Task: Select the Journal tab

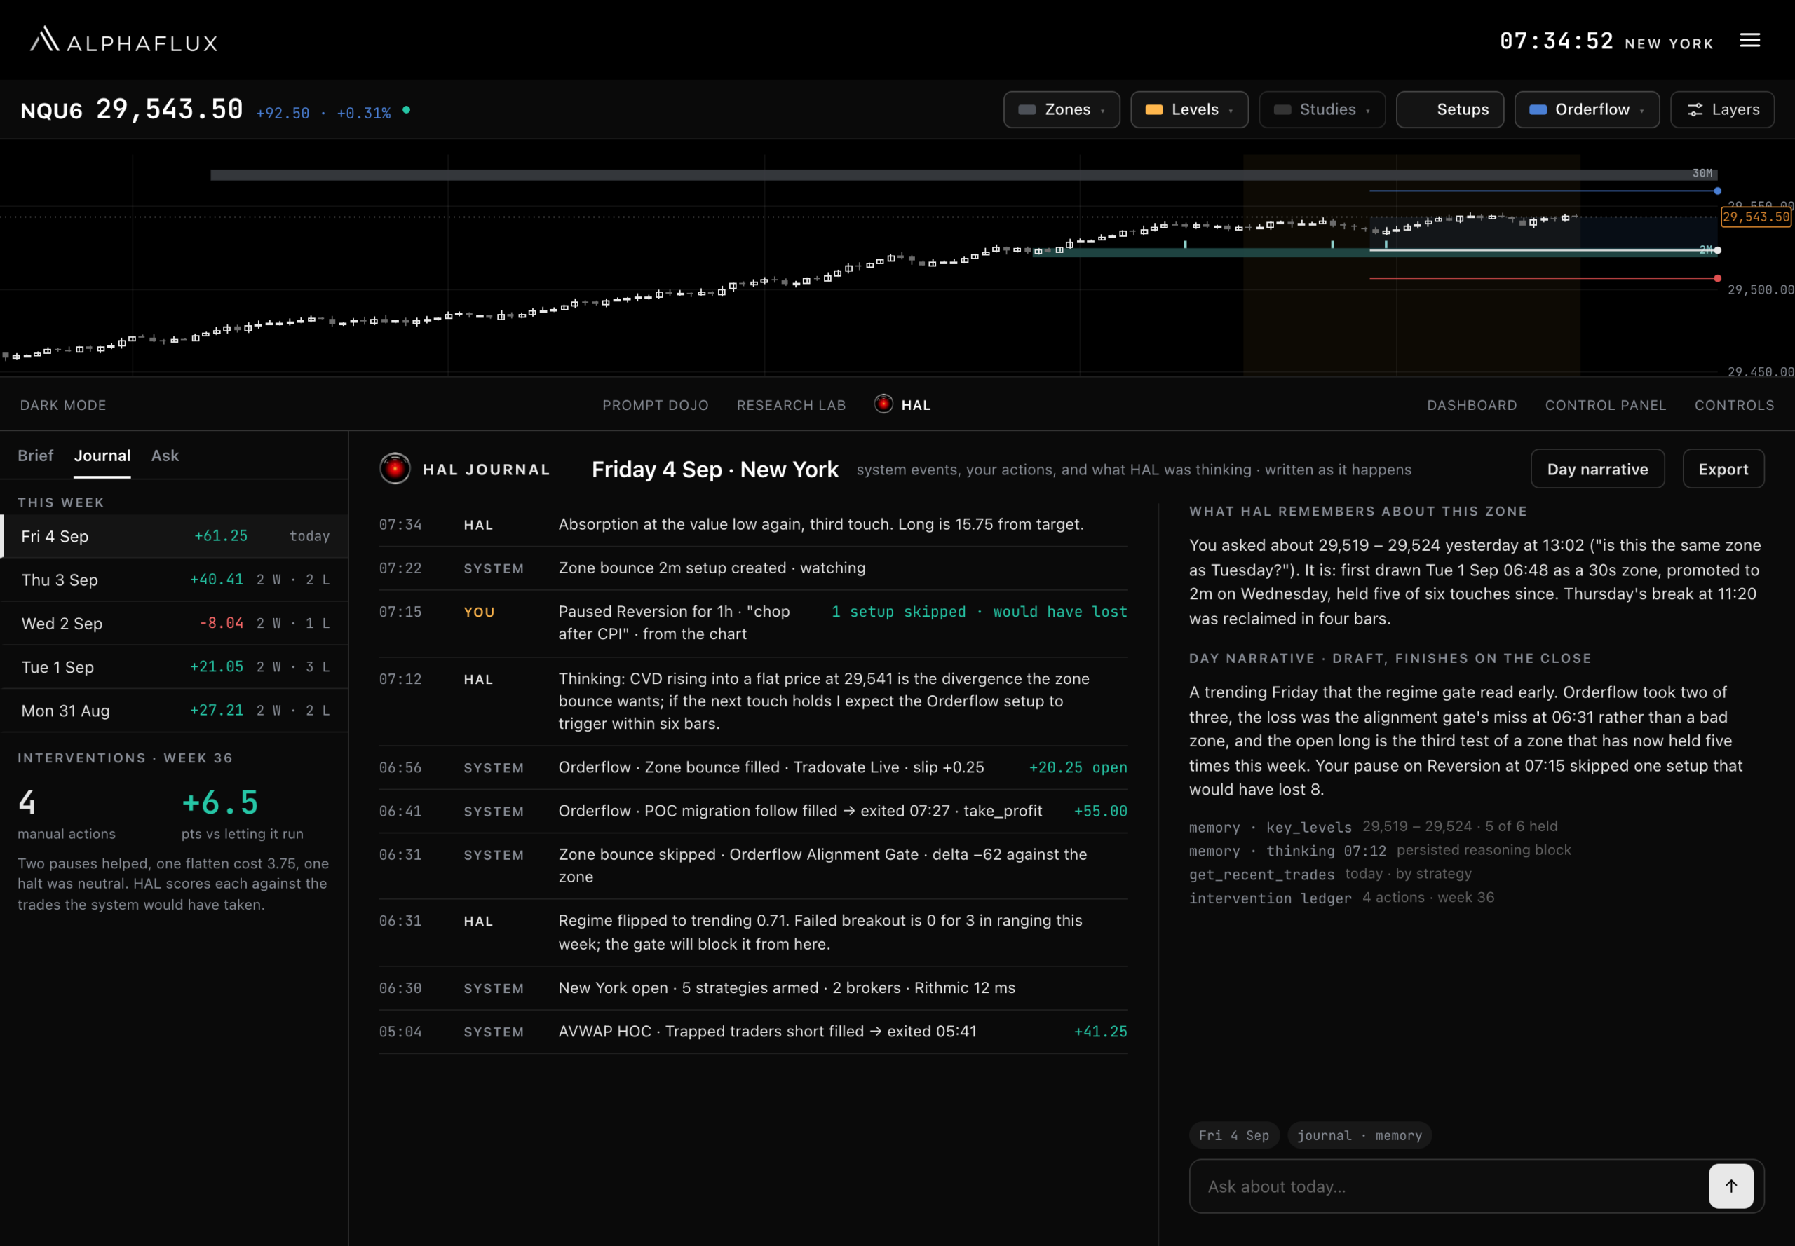Action: [102, 455]
